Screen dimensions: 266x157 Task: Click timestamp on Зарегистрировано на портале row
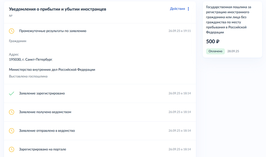point(180,149)
